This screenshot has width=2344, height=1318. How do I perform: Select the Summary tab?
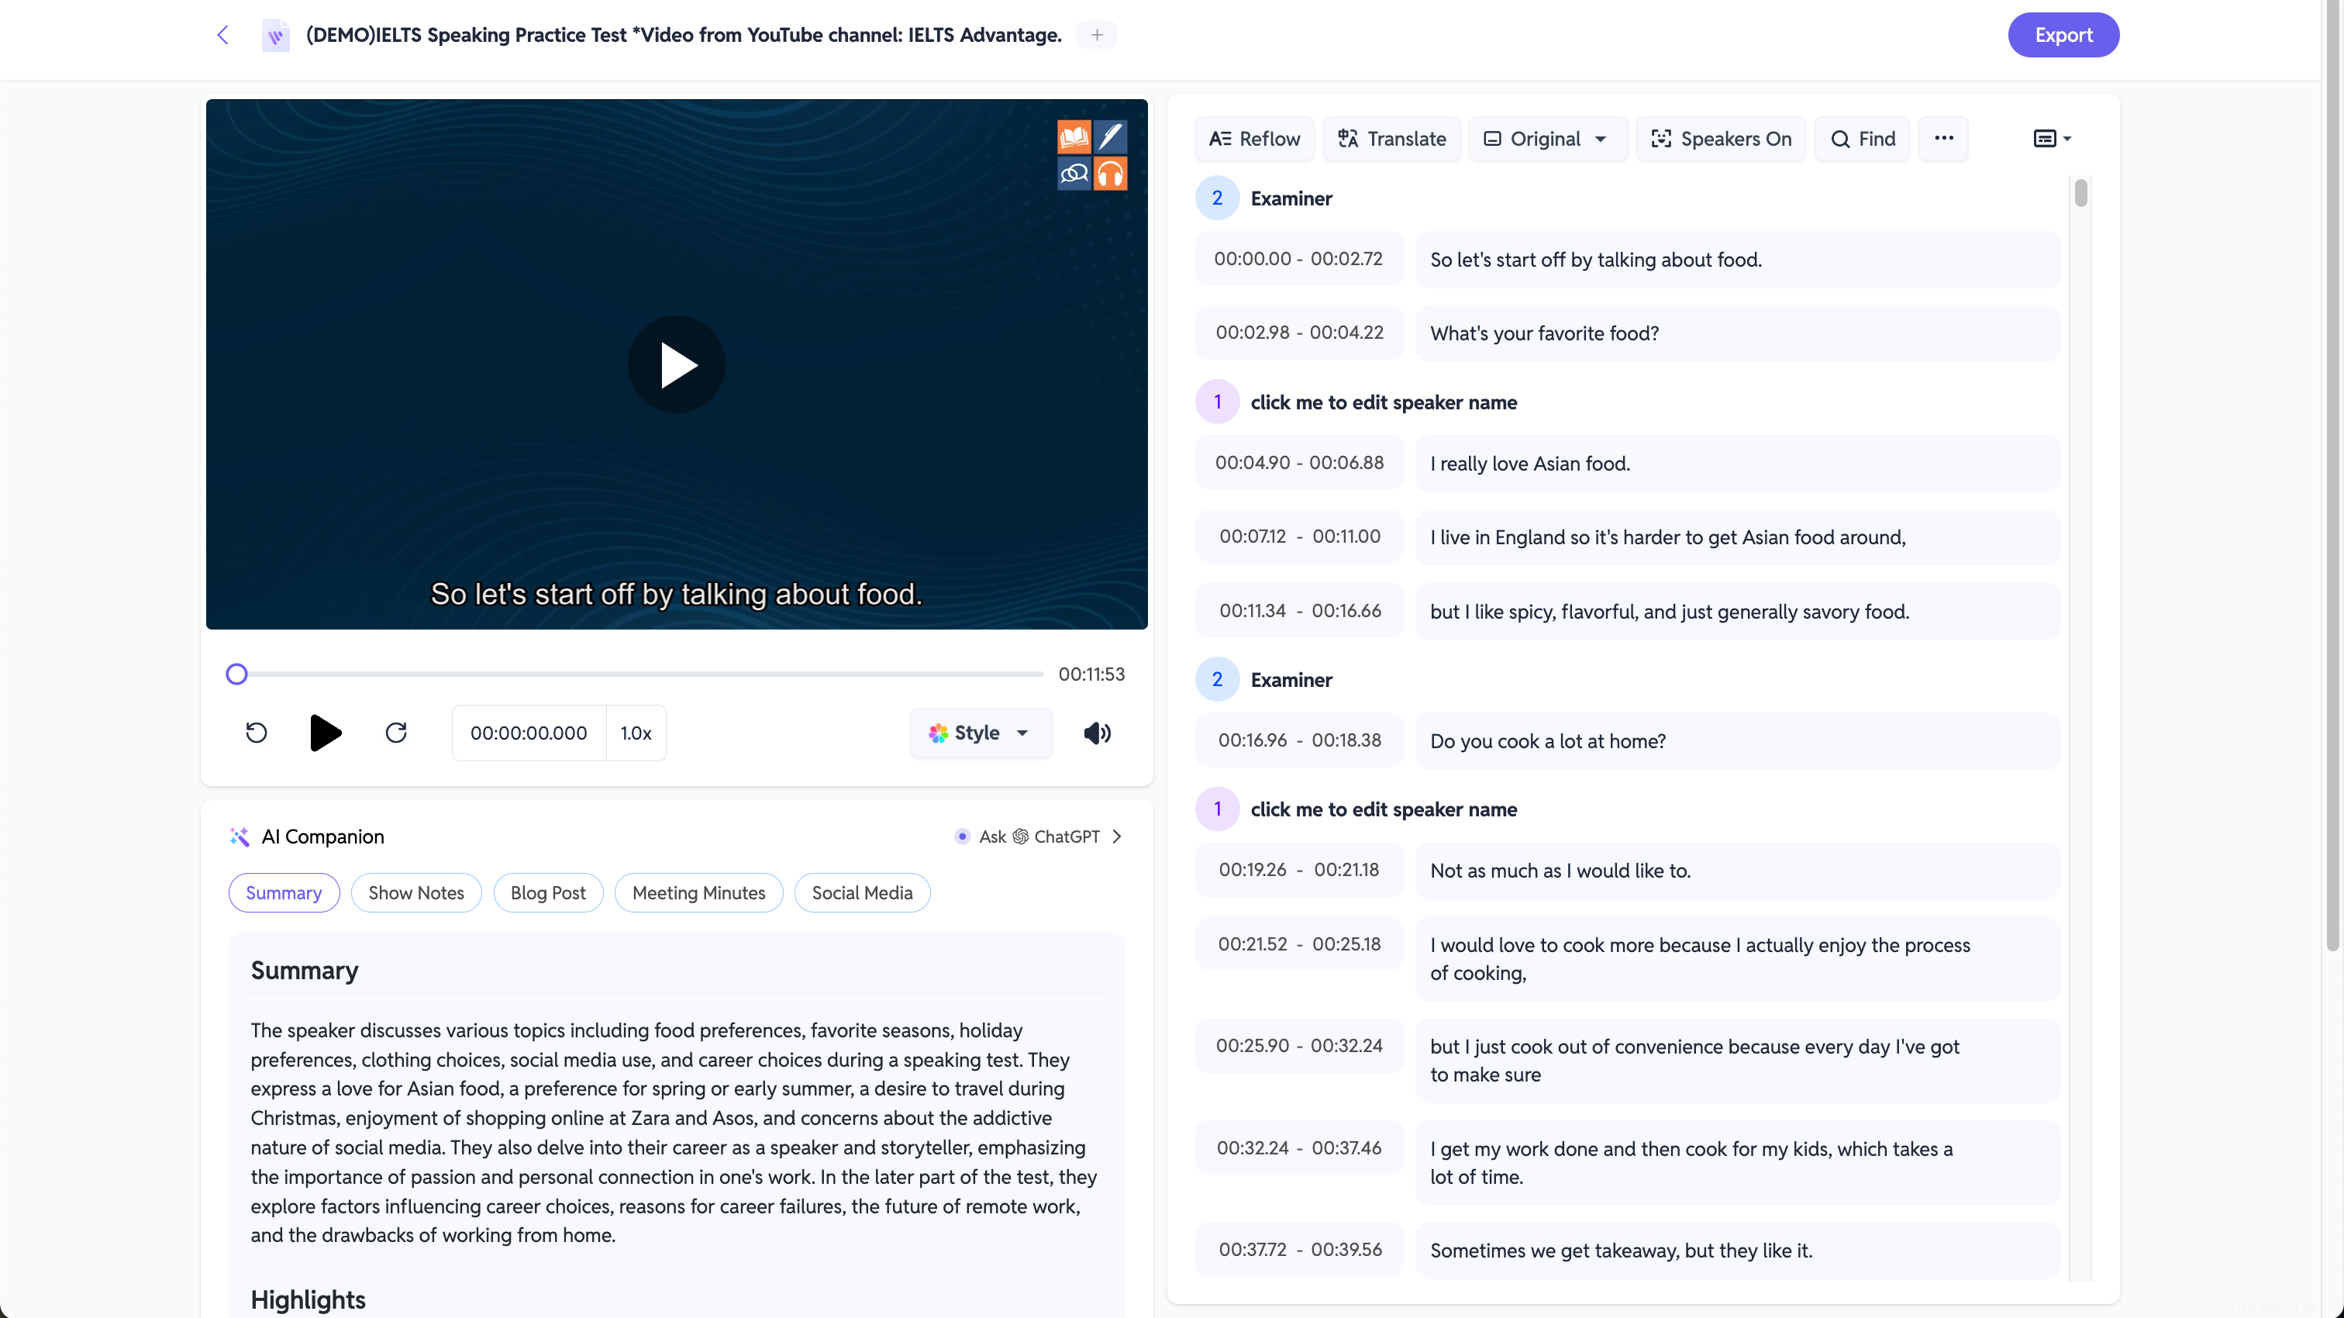click(284, 893)
